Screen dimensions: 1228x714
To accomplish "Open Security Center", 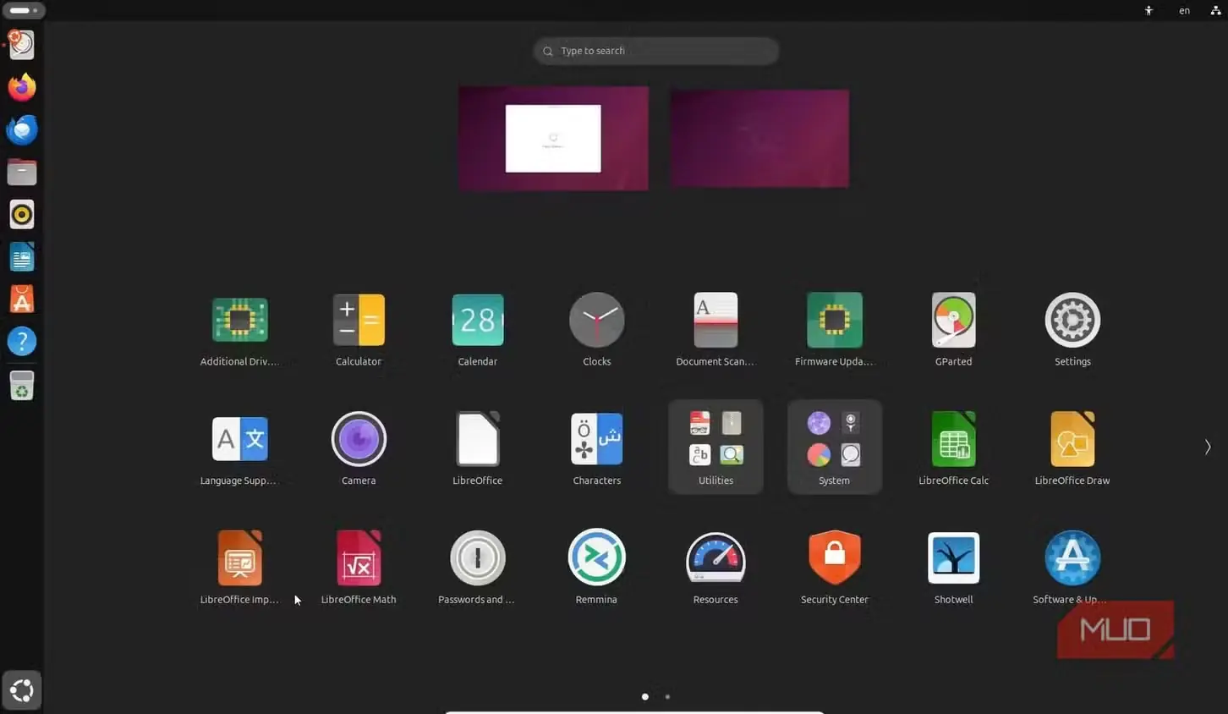I will 835,558.
